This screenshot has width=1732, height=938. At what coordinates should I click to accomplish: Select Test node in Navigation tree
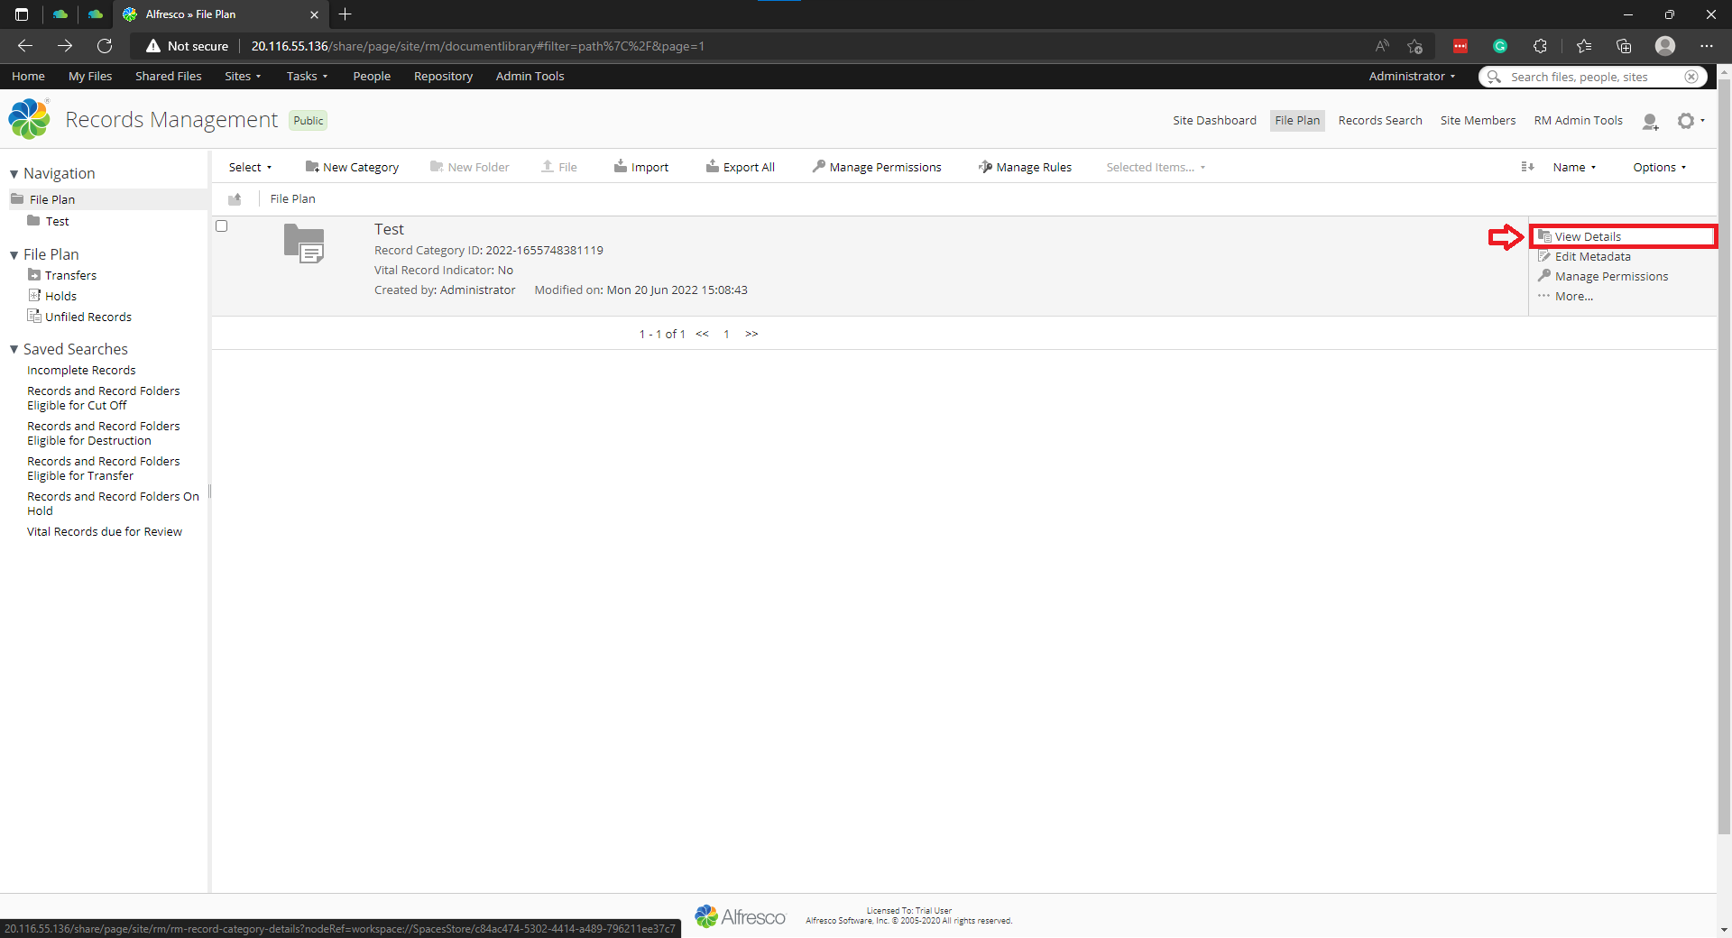point(57,221)
